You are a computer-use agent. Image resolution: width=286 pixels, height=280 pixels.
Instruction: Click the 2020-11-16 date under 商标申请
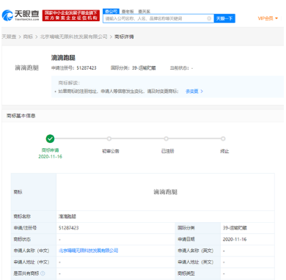pyautogui.click(x=50, y=157)
